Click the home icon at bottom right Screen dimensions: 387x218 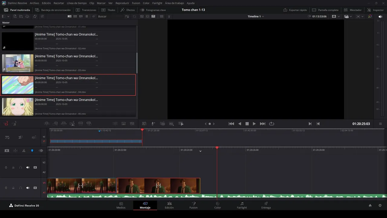tap(370, 206)
